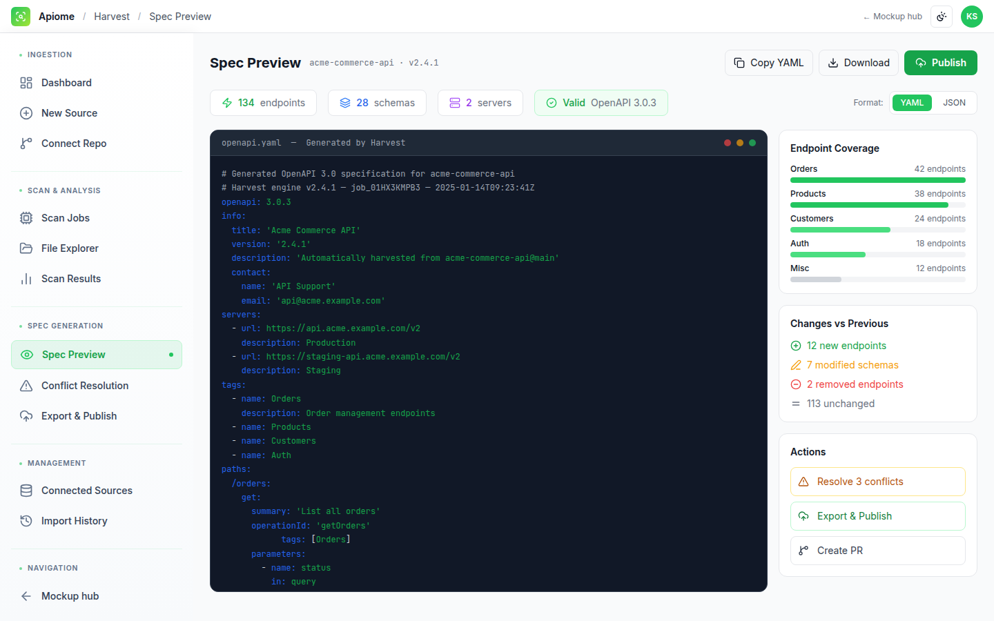Click the '134 endpoints' stat chip
This screenshot has width=994, height=621.
point(263,103)
